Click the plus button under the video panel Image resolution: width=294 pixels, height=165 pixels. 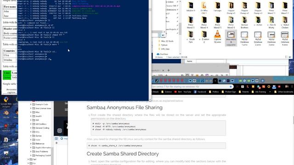[x=57, y=143]
